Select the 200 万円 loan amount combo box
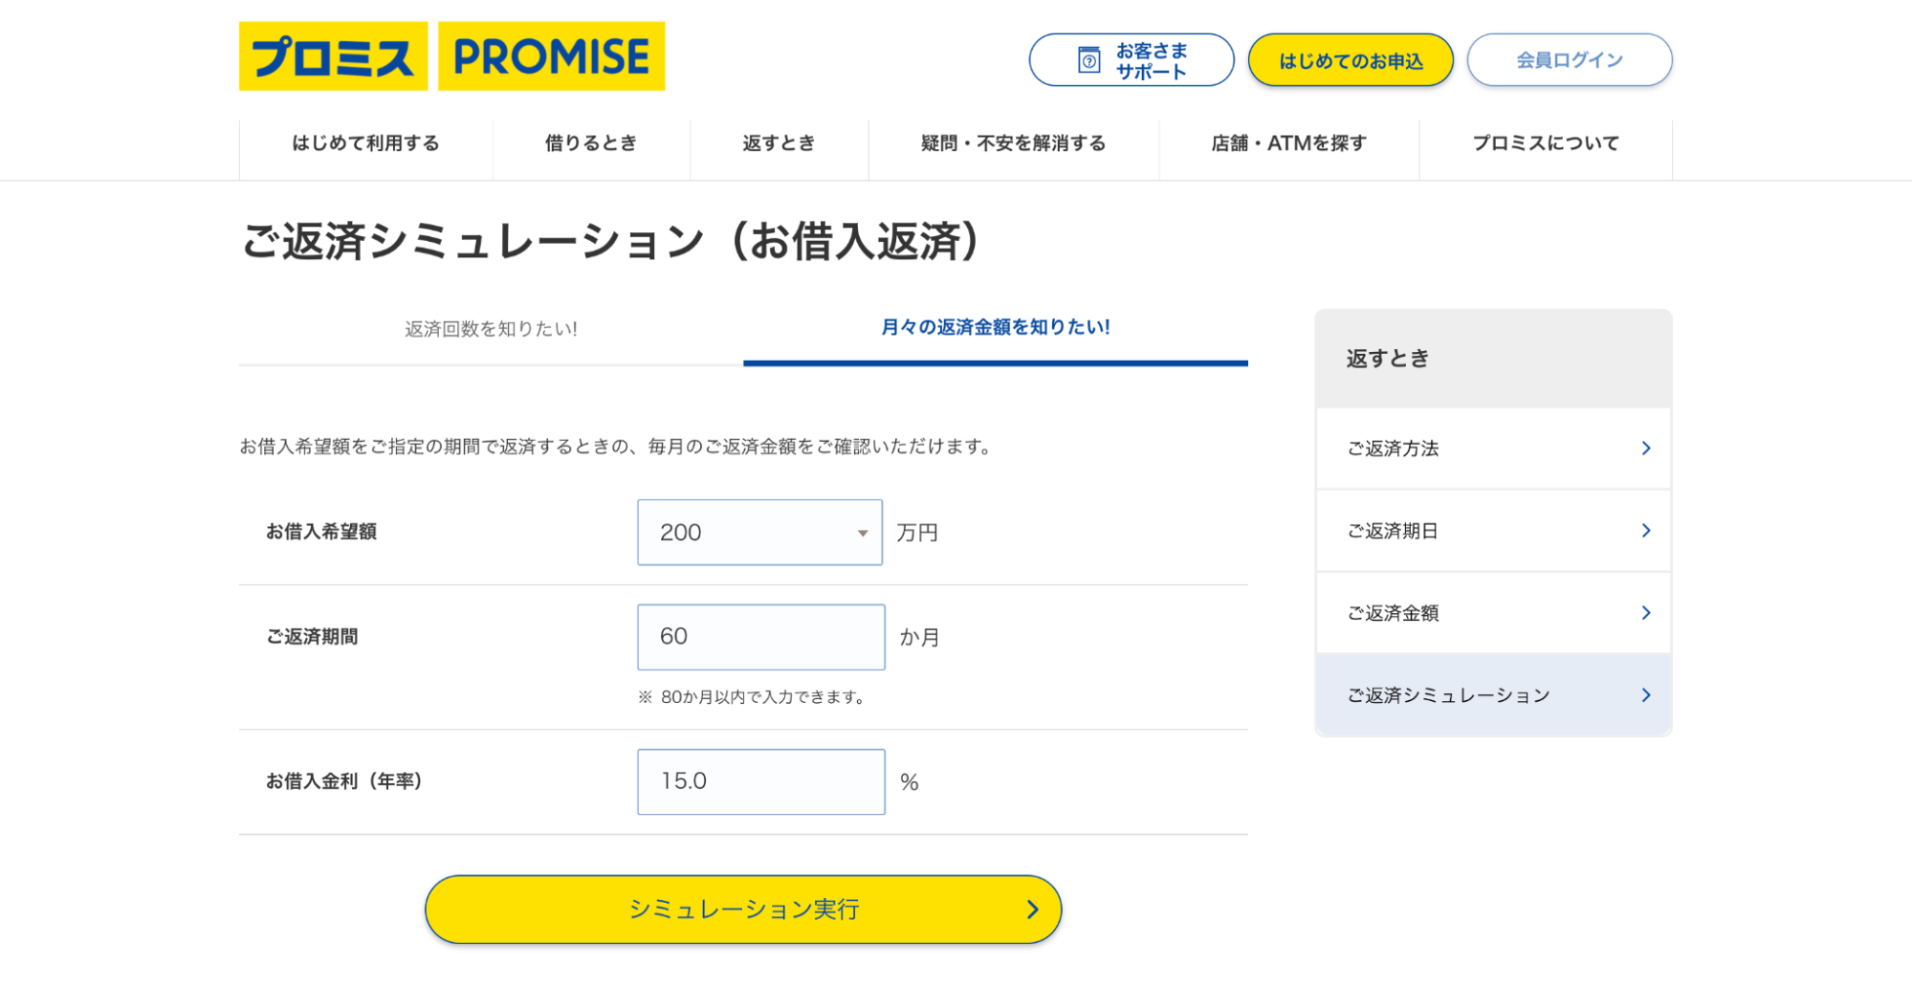Image resolution: width=1912 pixels, height=987 pixels. [x=759, y=532]
